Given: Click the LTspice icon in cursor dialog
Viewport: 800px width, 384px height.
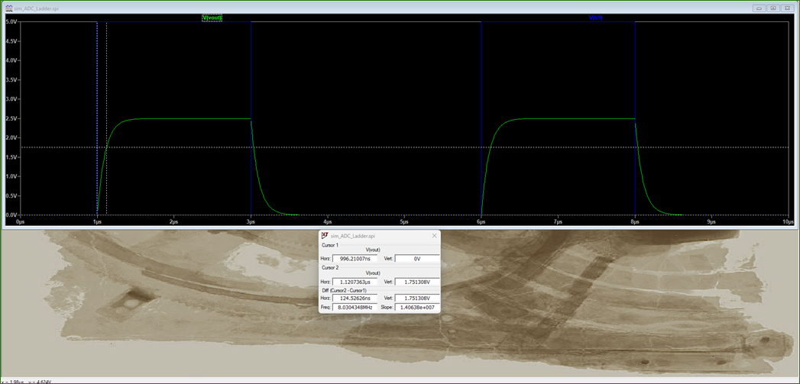Looking at the screenshot, I should 325,236.
